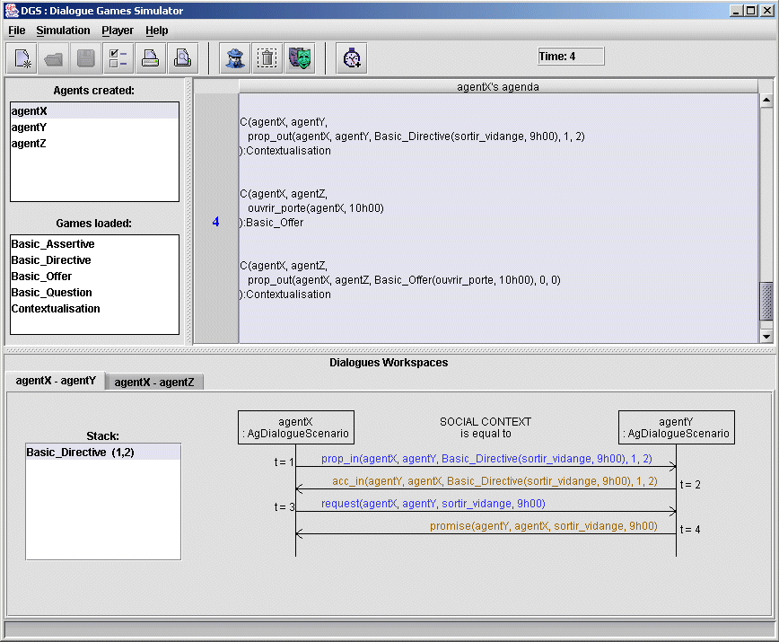Click the new document toolbar icon

[x=22, y=58]
